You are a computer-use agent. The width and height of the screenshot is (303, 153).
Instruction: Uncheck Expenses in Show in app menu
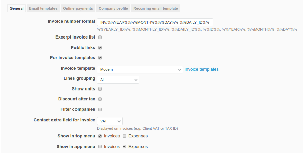[x=124, y=147]
